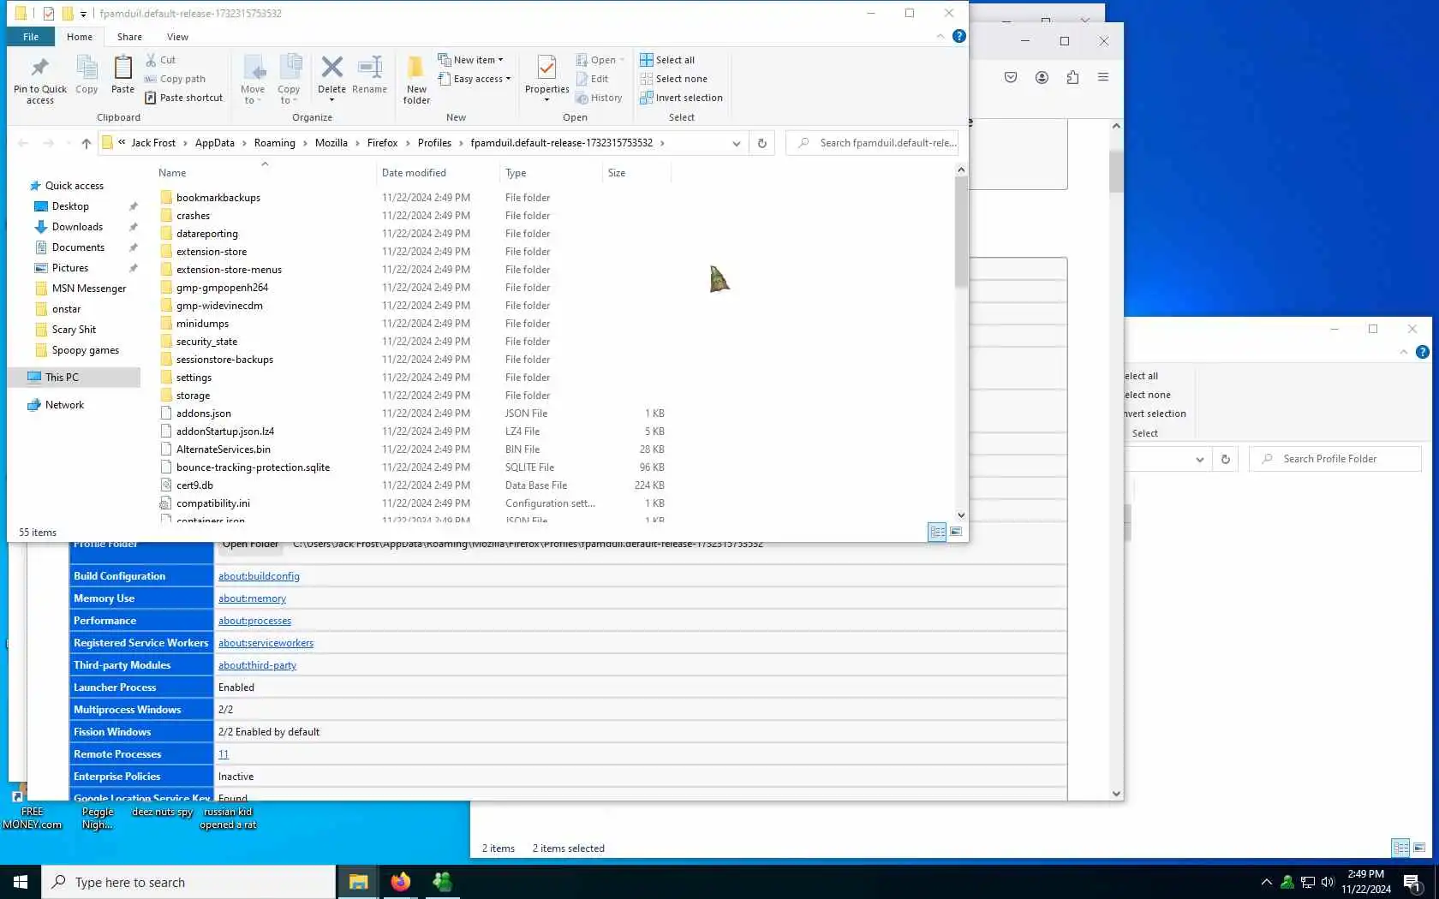
Task: Open Firefox from the taskbar
Action: point(400,882)
